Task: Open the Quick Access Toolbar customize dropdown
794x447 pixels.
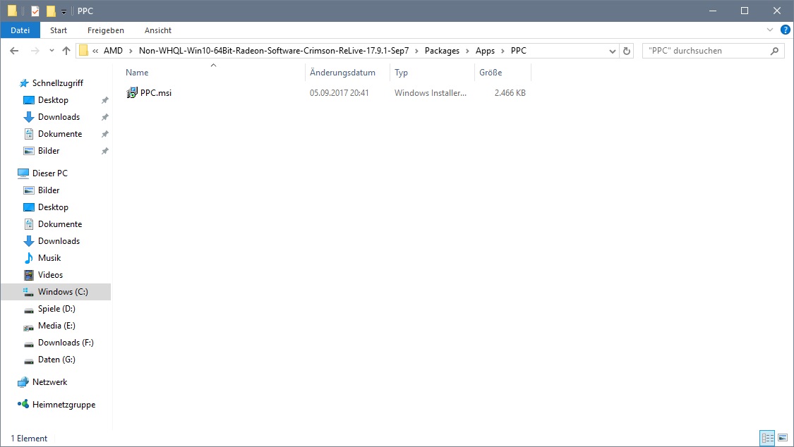Action: (64, 11)
